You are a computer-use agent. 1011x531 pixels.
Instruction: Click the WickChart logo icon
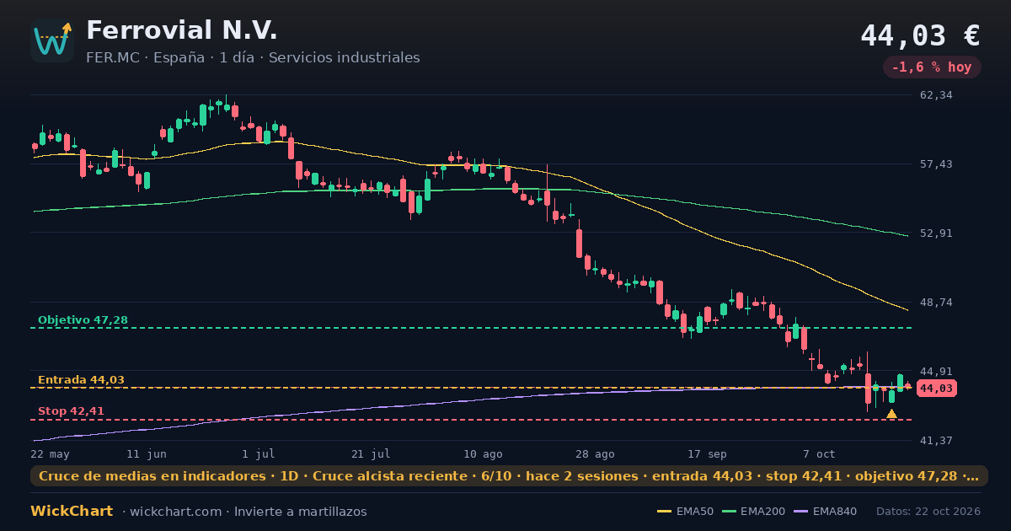point(52,40)
